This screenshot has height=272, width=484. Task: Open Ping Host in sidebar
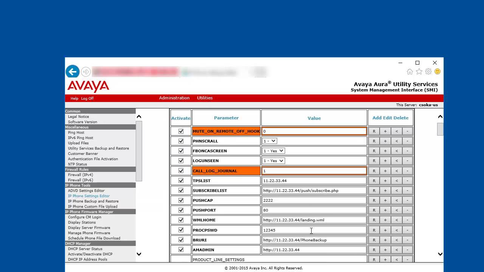(76, 133)
